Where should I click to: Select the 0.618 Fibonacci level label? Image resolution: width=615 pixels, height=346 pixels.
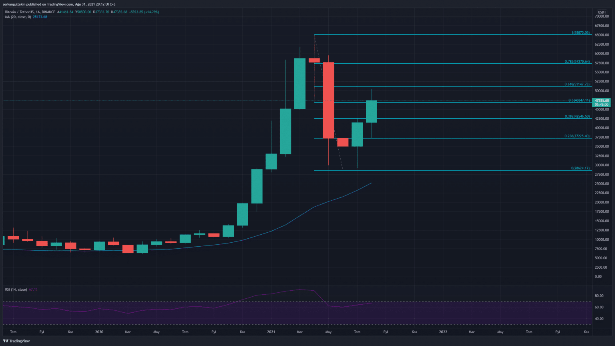click(x=577, y=84)
